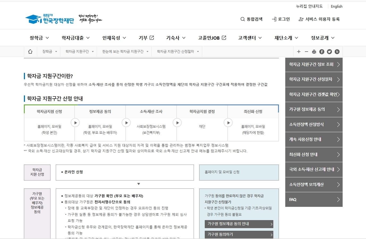This screenshot has height=239, width=366.
Task: Switch the site language to English
Action: click(336, 6)
